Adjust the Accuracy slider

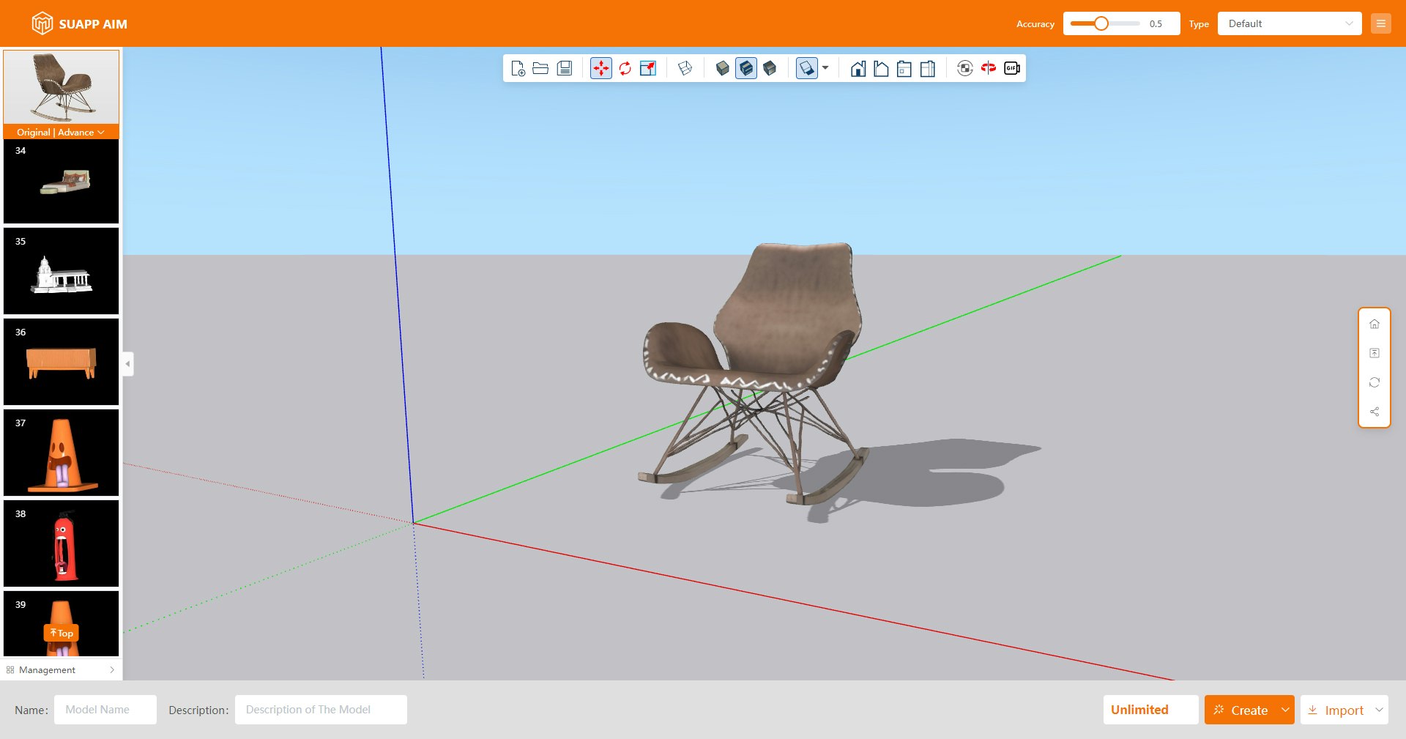pyautogui.click(x=1101, y=23)
